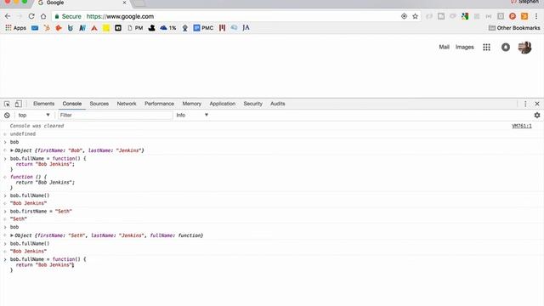
Task: Click the red circular P extension icon
Action: click(x=513, y=16)
